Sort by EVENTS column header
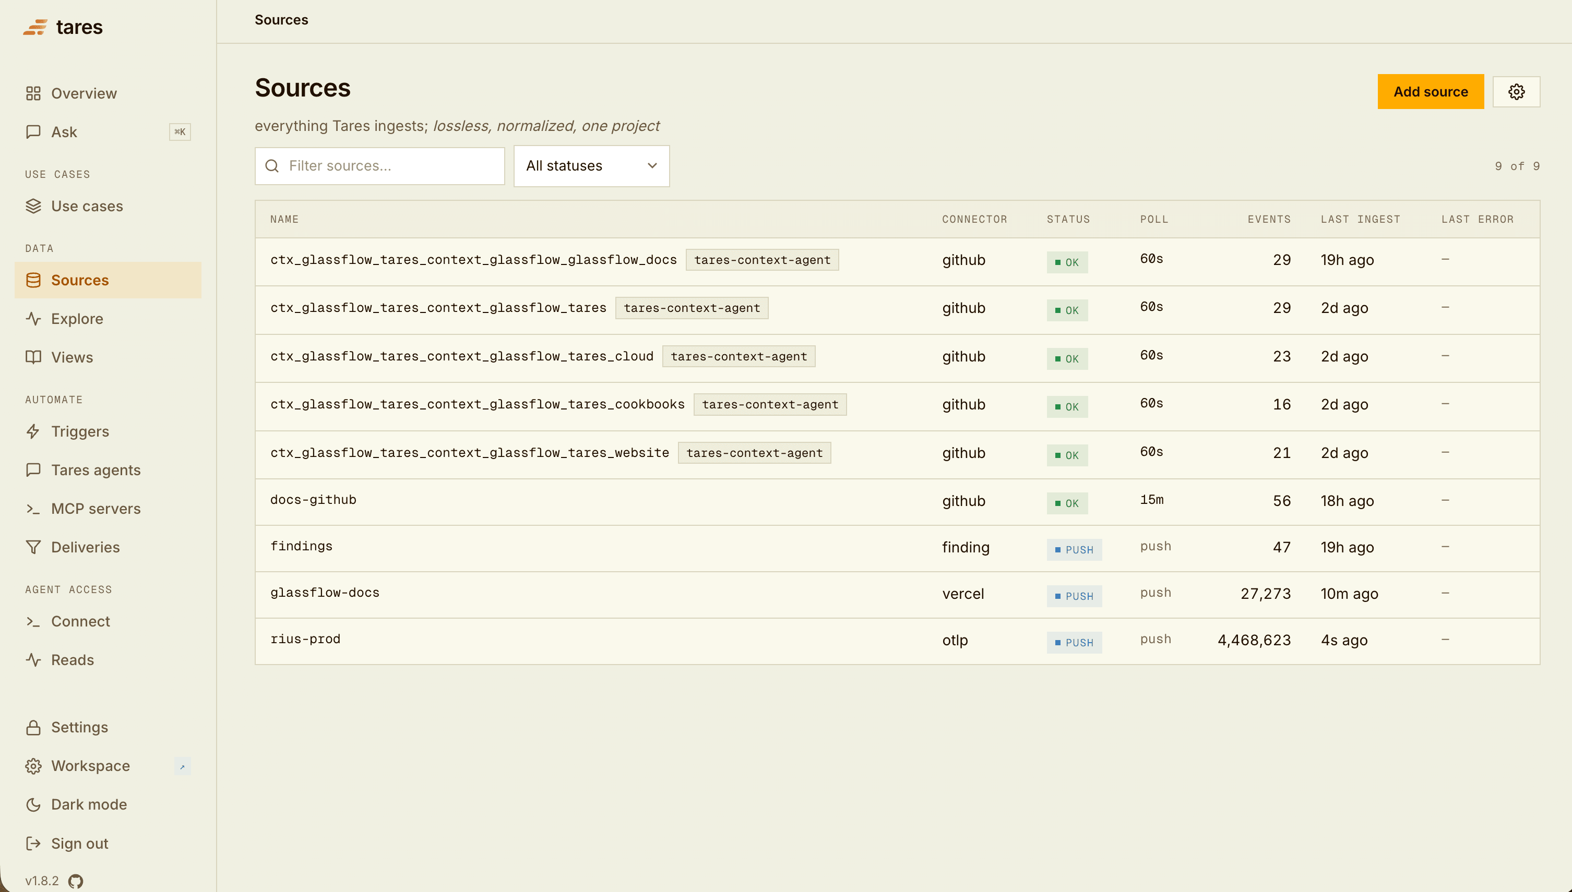1572x892 pixels. (1269, 219)
